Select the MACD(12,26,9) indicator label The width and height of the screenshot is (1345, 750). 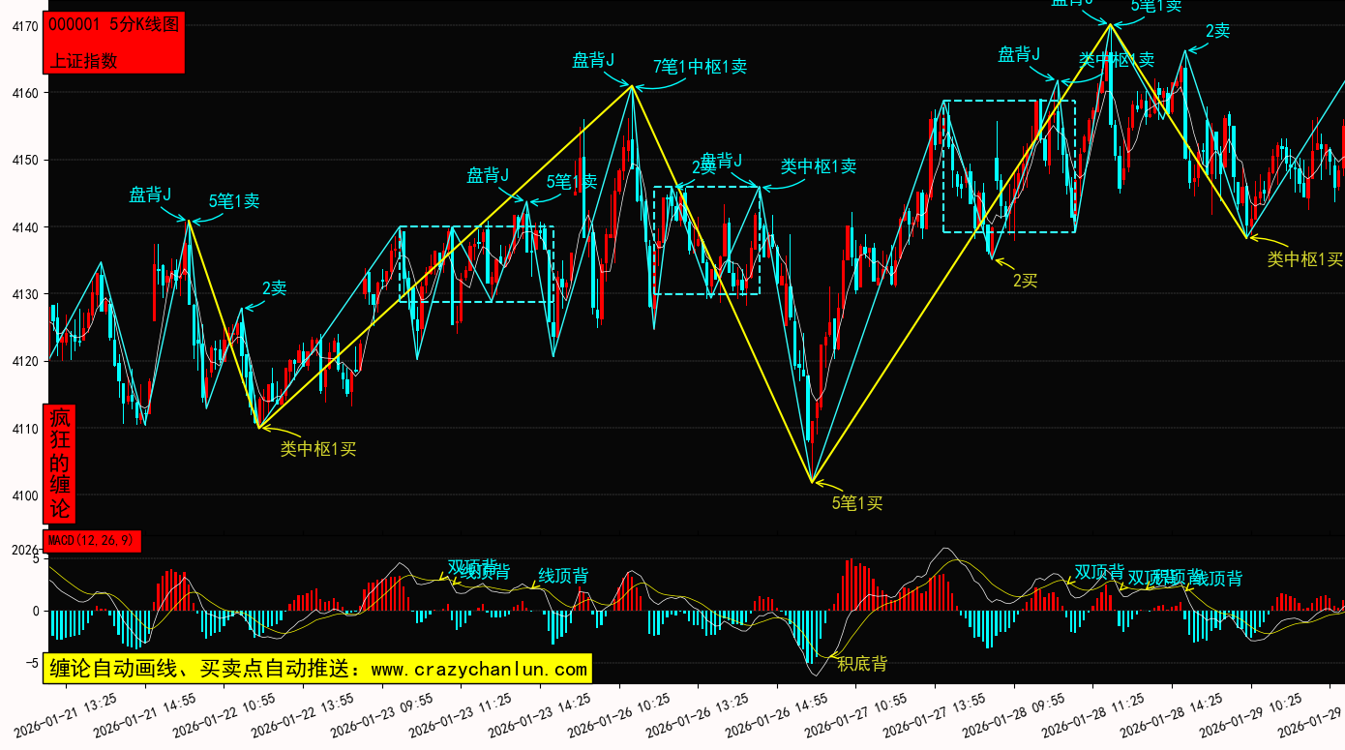click(x=92, y=540)
